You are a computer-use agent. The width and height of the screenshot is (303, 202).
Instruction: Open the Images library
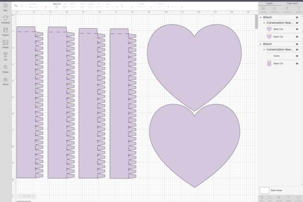click(x=5, y=42)
